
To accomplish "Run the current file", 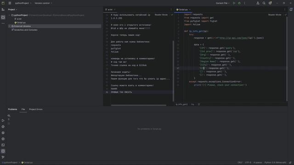I will pos(234,3).
